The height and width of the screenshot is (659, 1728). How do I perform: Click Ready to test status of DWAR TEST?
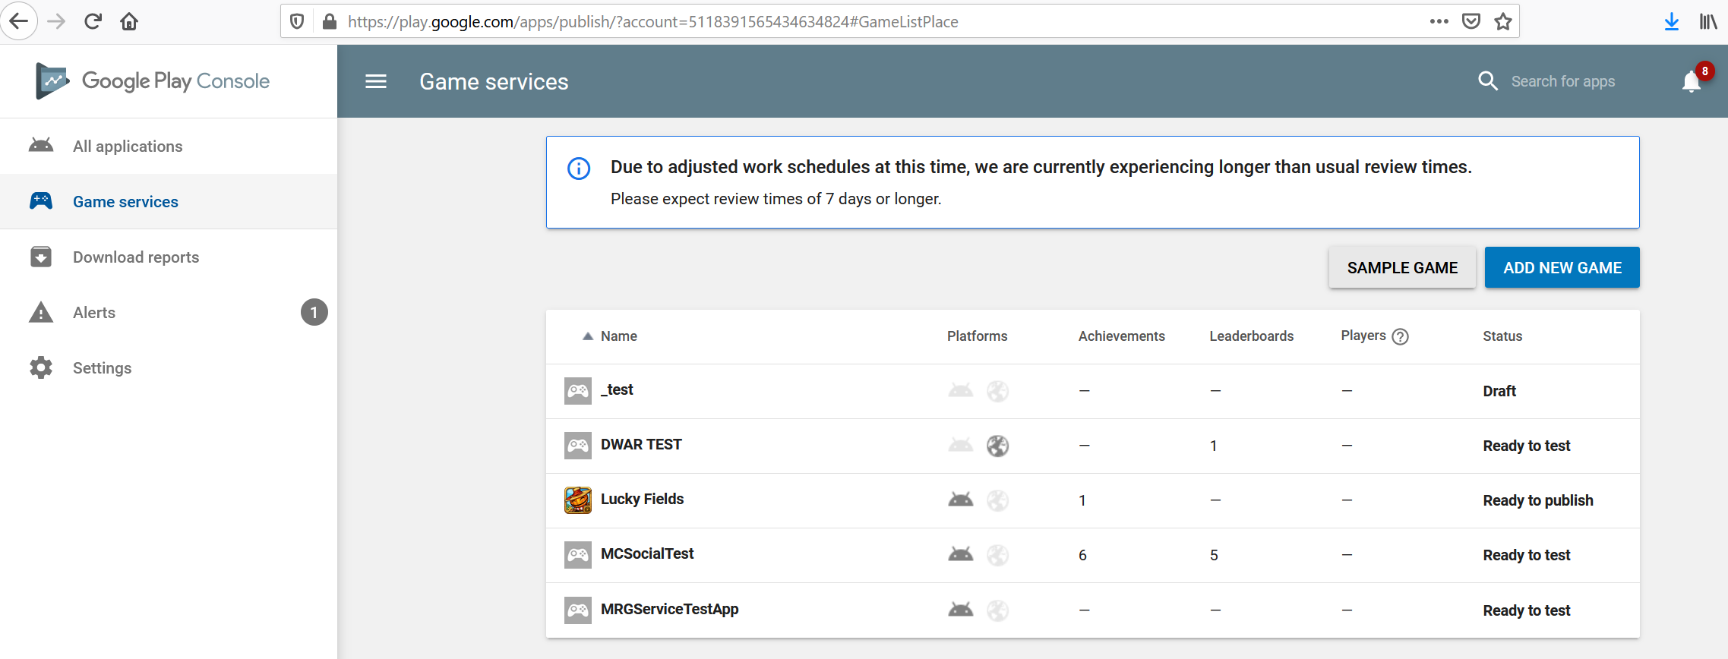pos(1527,446)
